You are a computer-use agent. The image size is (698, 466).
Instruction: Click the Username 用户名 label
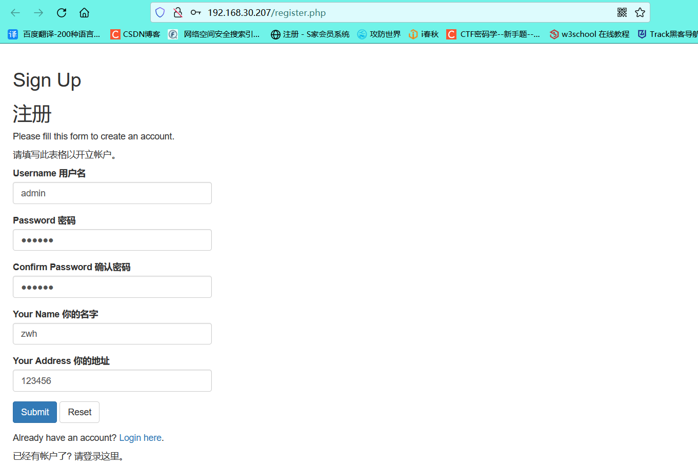[x=49, y=173]
